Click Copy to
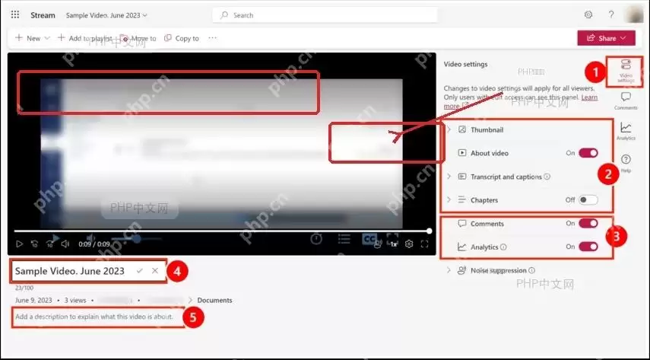 pyautogui.click(x=182, y=38)
